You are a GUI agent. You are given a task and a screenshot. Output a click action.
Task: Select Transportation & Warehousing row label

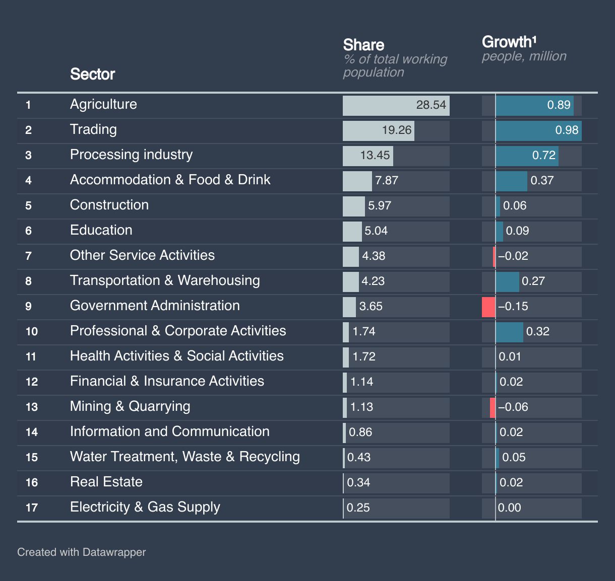point(165,280)
